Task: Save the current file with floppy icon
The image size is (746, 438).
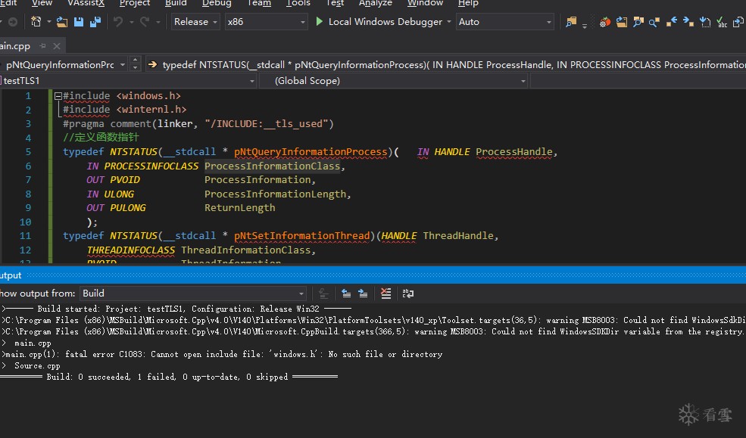Action: pyautogui.click(x=79, y=22)
